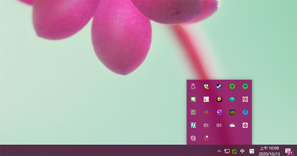Image resolution: width=297 pixels, height=156 pixels.
Task: Click the Google Drive tray icon
Action: 245,125
